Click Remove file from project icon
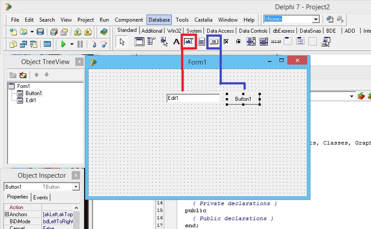 (x=88, y=32)
